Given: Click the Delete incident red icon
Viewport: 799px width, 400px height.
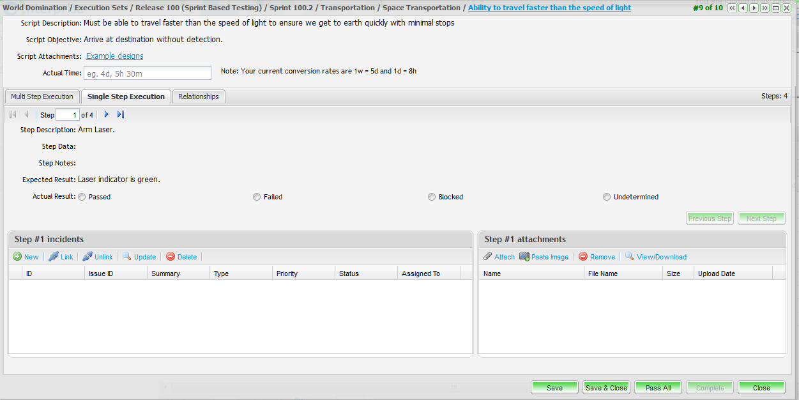Looking at the screenshot, I should 171,257.
